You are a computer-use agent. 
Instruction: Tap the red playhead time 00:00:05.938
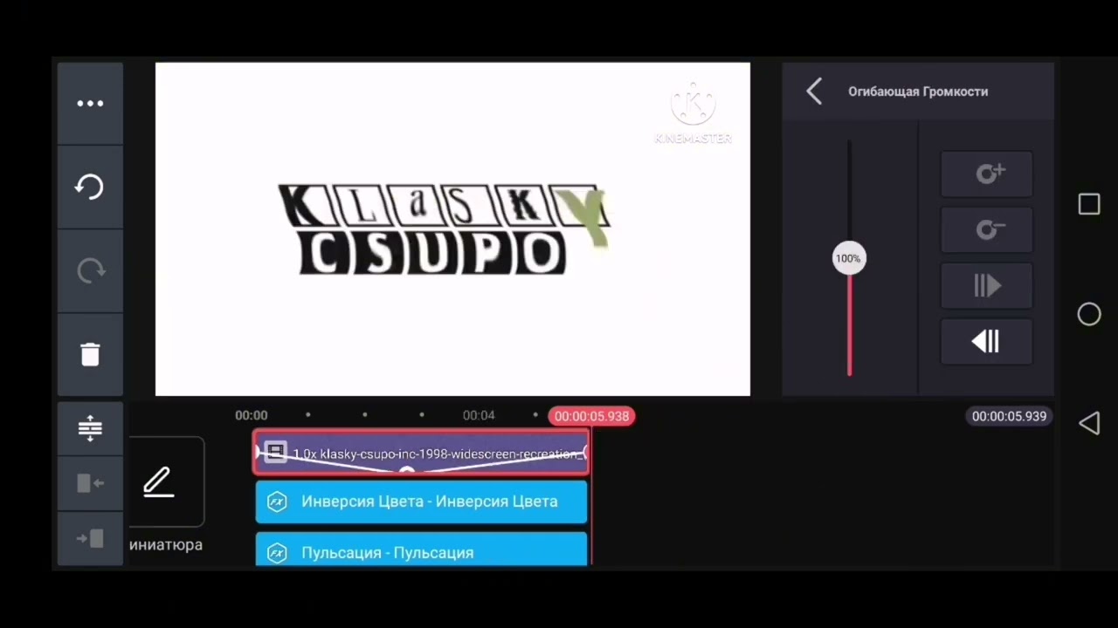(x=591, y=416)
